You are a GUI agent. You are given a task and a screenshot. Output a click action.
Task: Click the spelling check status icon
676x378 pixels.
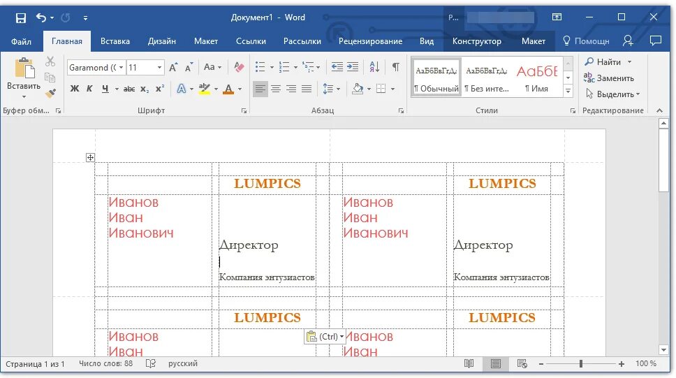(150, 364)
